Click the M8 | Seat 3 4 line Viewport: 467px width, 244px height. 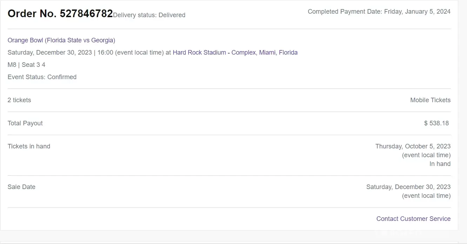pyautogui.click(x=26, y=65)
